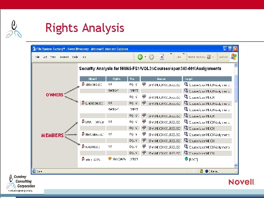Click the user icon beside NMOOGEN
264x198 pixels.
tap(83, 134)
